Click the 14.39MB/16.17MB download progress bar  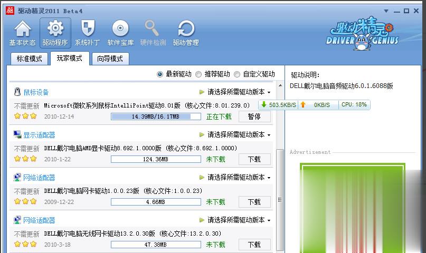tap(156, 116)
